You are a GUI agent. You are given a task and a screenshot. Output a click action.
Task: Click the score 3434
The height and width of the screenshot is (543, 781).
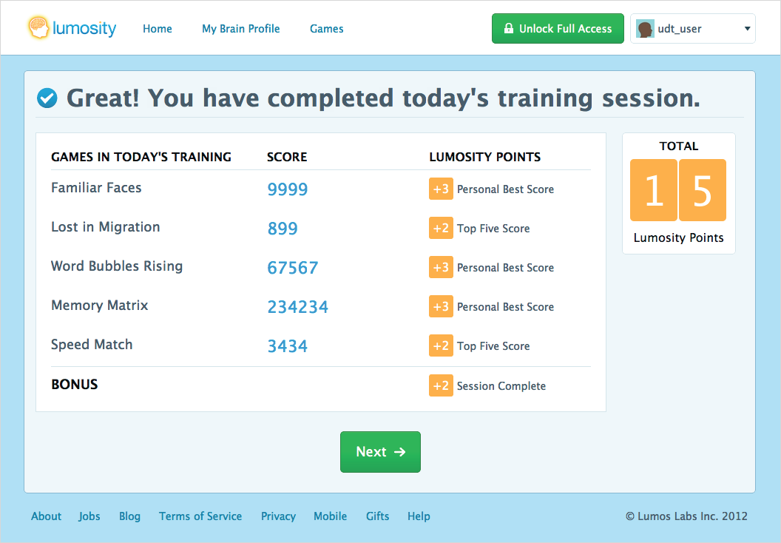[x=288, y=346]
